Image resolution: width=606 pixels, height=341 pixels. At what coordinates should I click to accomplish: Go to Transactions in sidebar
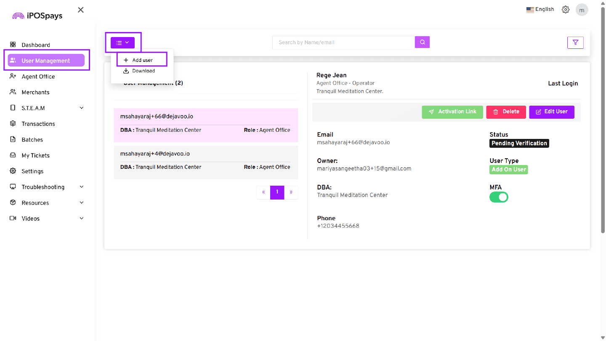pos(38,124)
